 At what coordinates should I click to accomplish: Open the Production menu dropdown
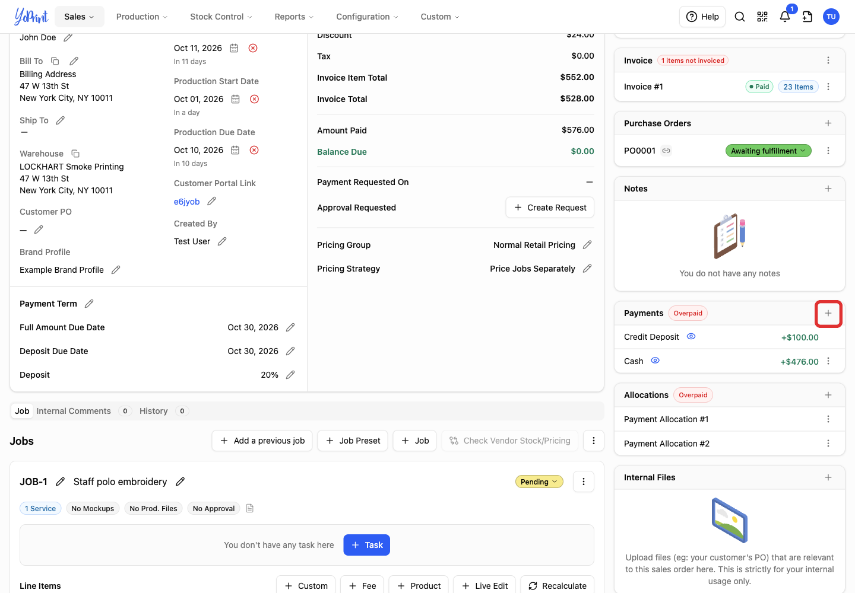[142, 17]
